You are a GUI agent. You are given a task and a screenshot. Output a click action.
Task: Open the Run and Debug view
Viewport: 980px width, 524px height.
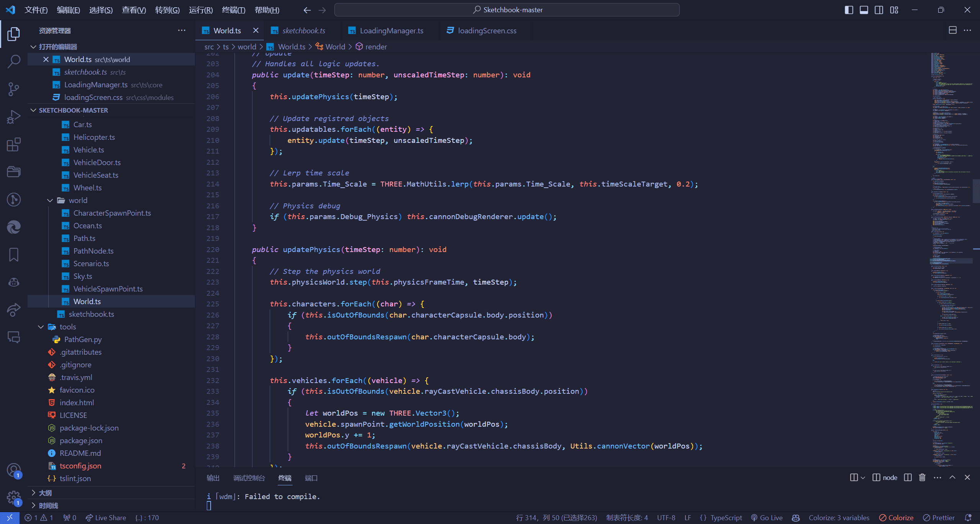(x=14, y=116)
